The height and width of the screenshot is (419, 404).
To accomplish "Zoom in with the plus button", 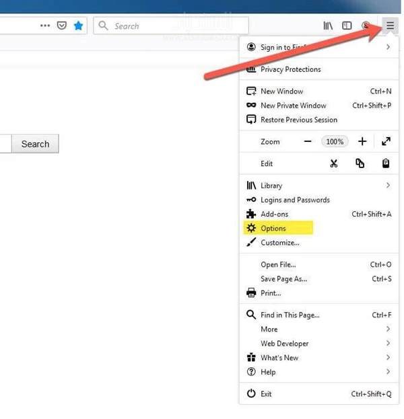I will pos(362,141).
